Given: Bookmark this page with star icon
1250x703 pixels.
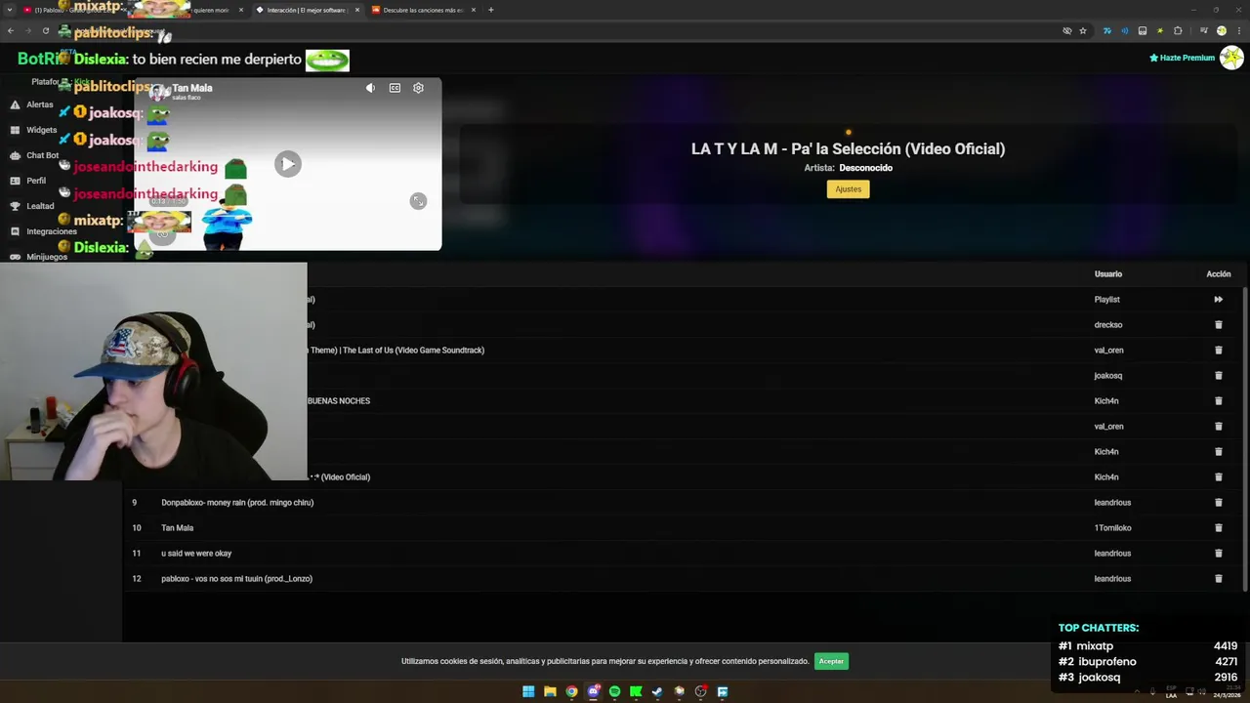Looking at the screenshot, I should pos(1082,30).
